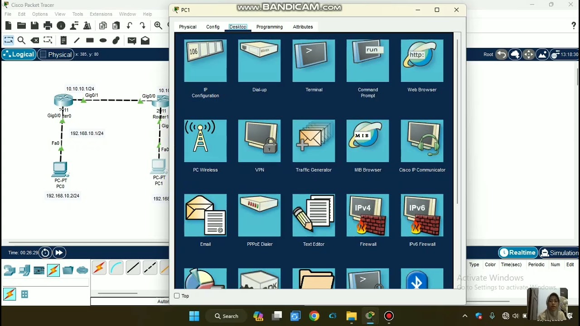Open the Email app

coord(205,215)
